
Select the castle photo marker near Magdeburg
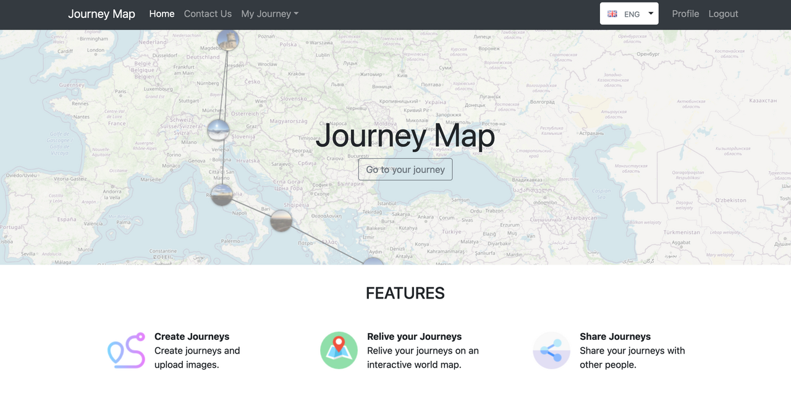pos(228,40)
